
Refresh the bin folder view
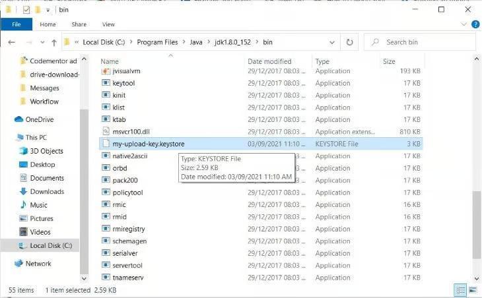point(349,42)
